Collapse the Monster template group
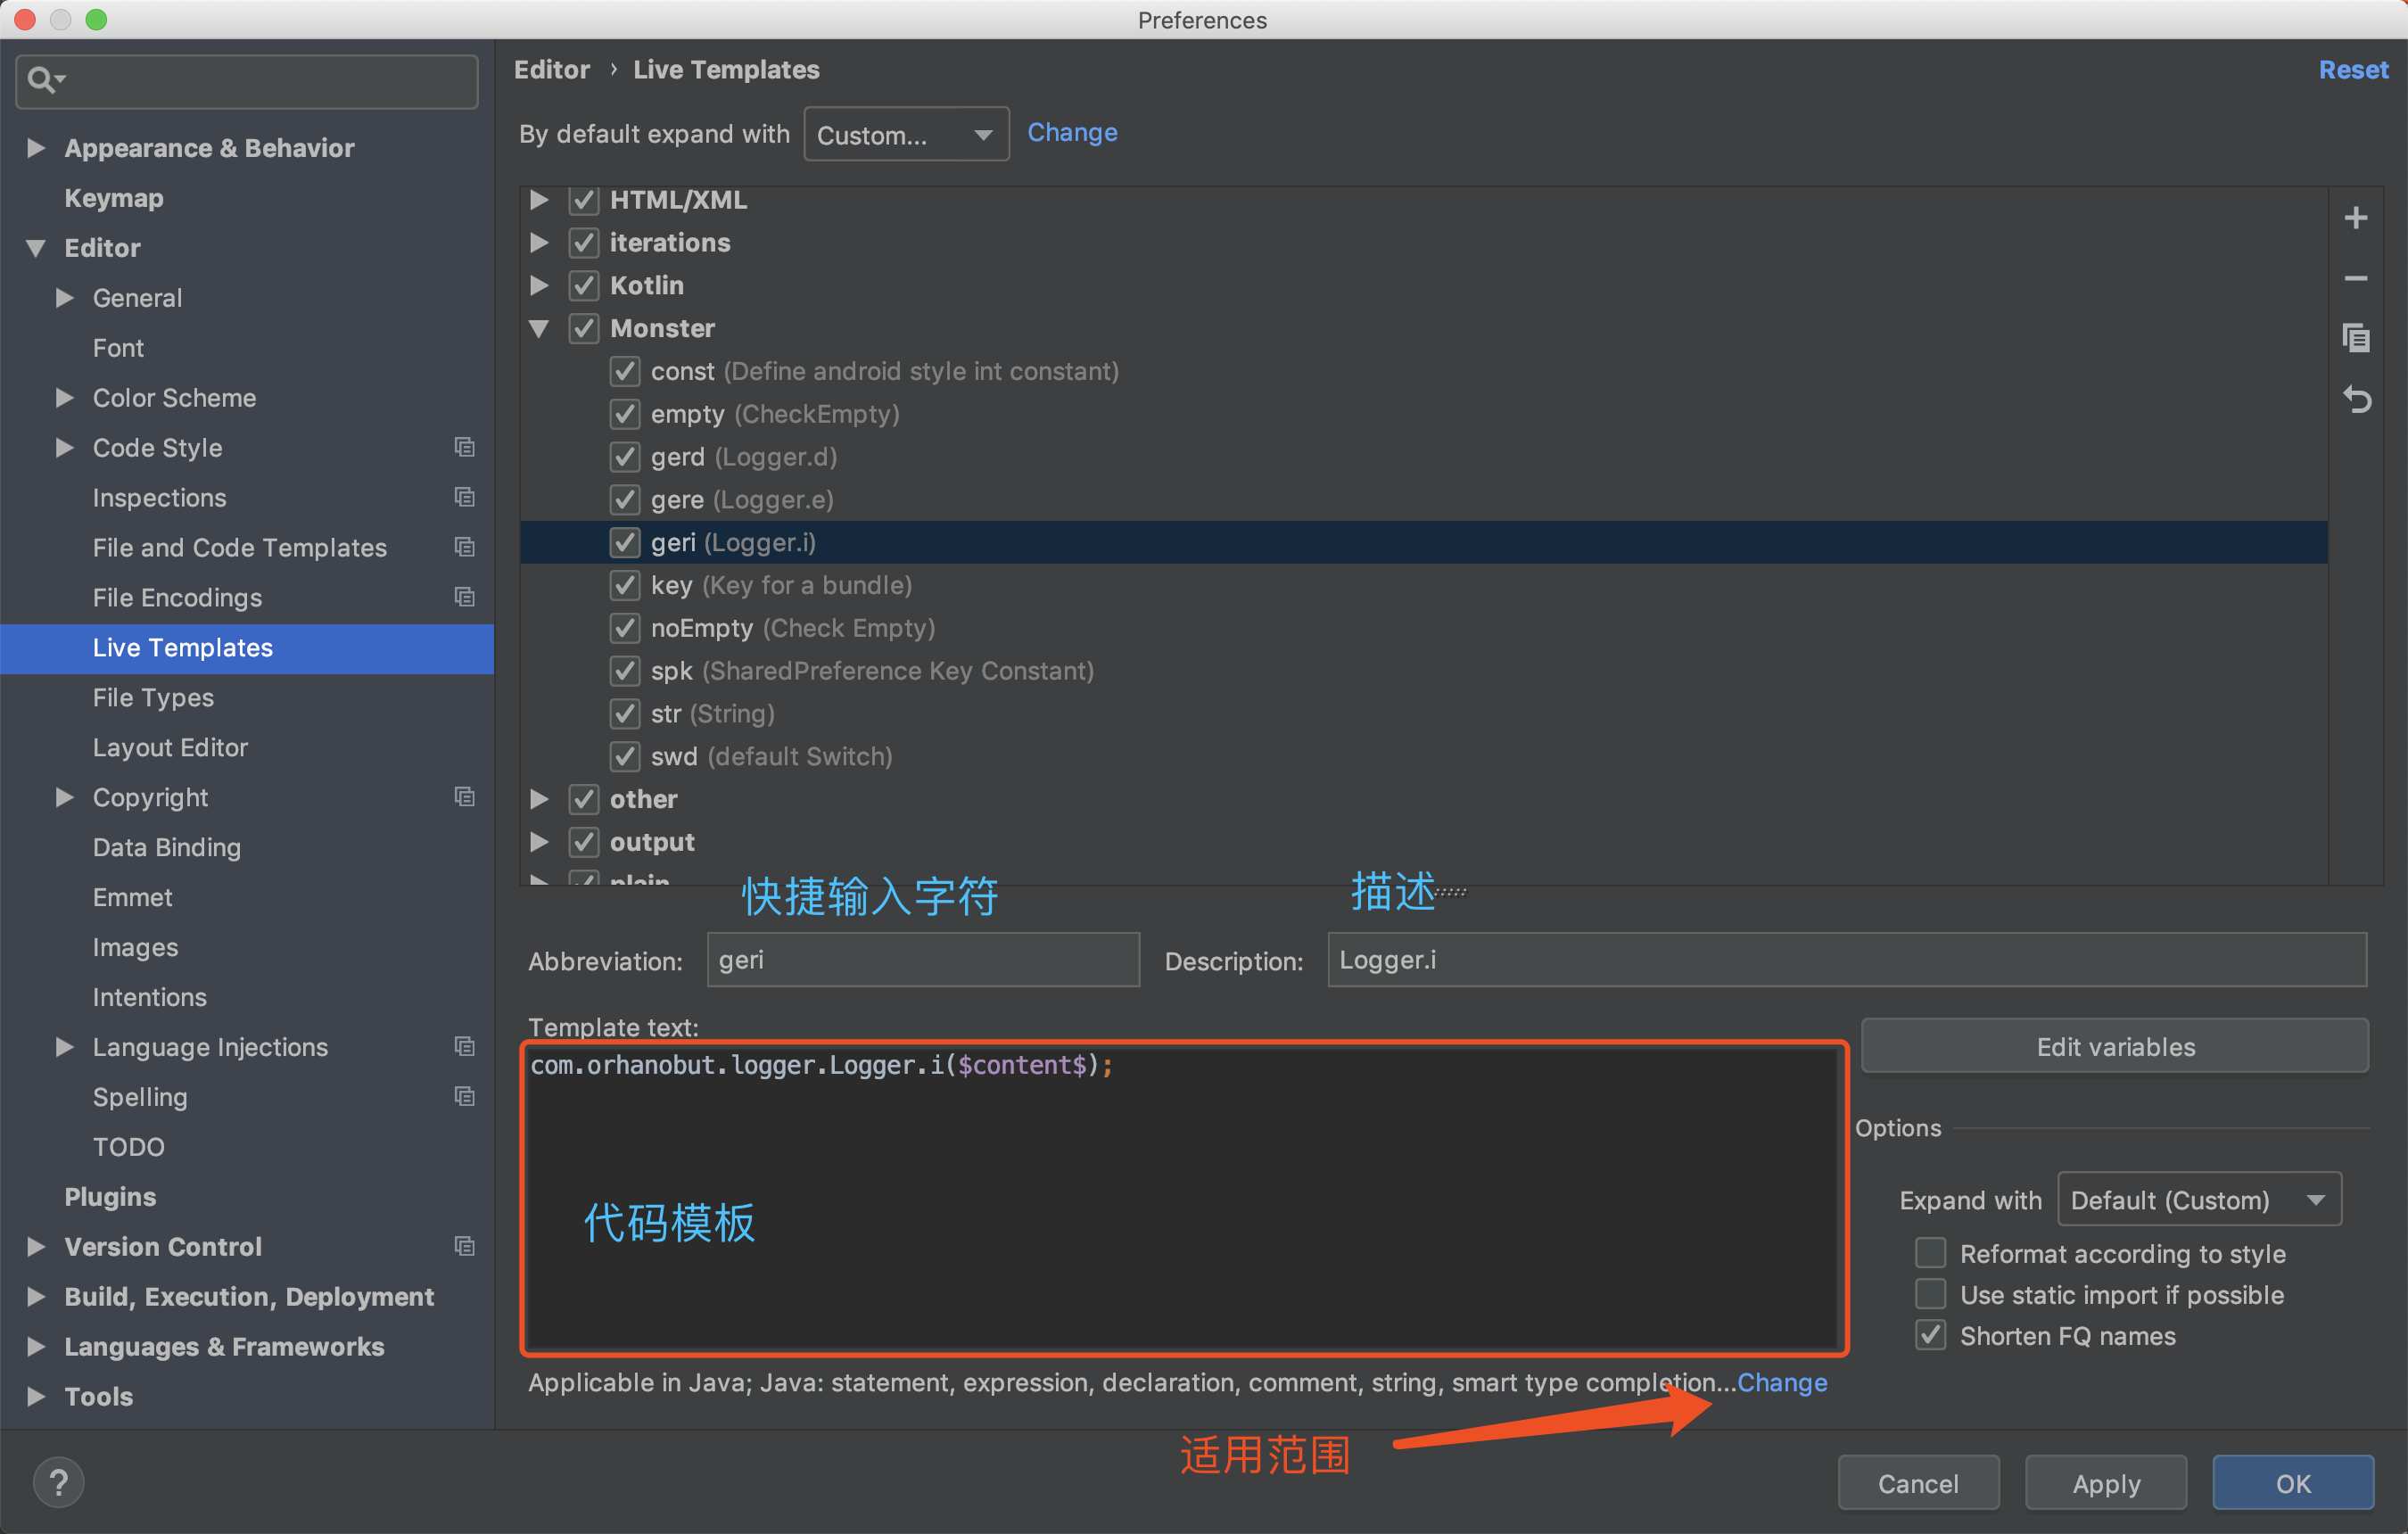 [539, 329]
